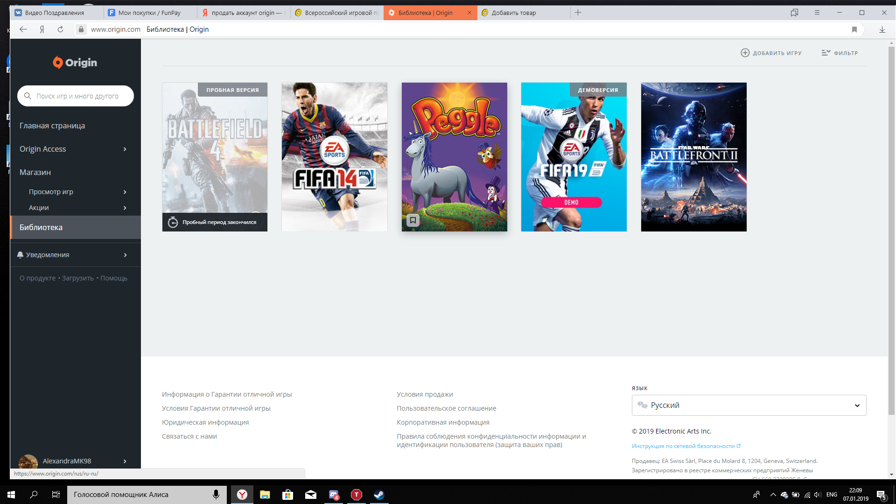Click the taskbar search magnifier
896x504 pixels.
34,495
